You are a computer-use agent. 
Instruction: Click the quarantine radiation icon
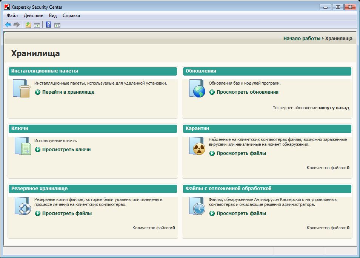point(197,146)
